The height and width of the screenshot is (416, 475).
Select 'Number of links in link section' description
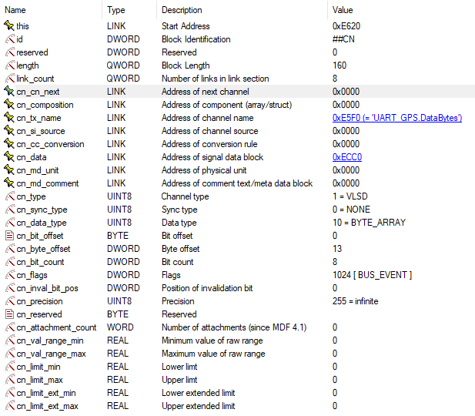pos(215,79)
